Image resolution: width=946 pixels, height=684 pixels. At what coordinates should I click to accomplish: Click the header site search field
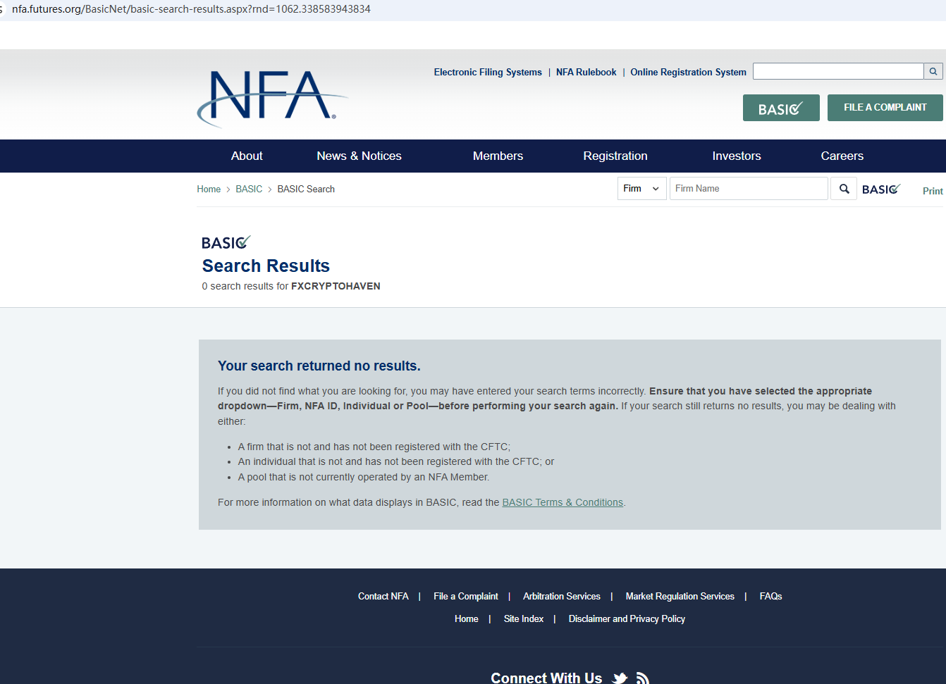(x=838, y=71)
